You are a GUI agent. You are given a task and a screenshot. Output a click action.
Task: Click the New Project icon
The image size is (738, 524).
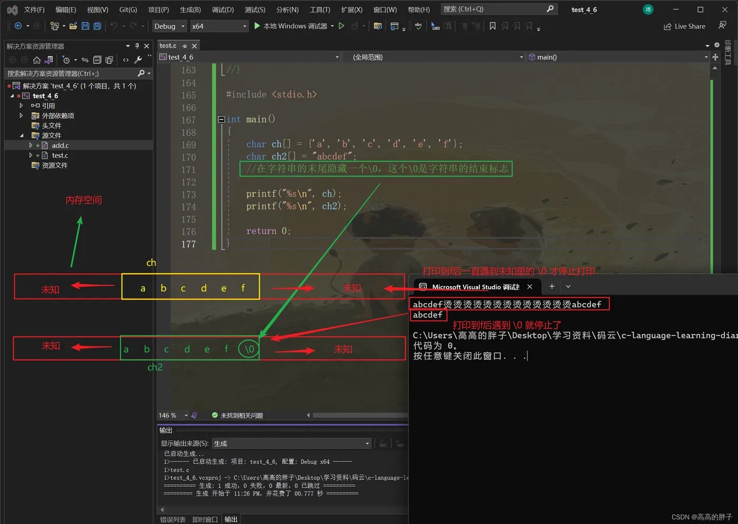(54, 26)
